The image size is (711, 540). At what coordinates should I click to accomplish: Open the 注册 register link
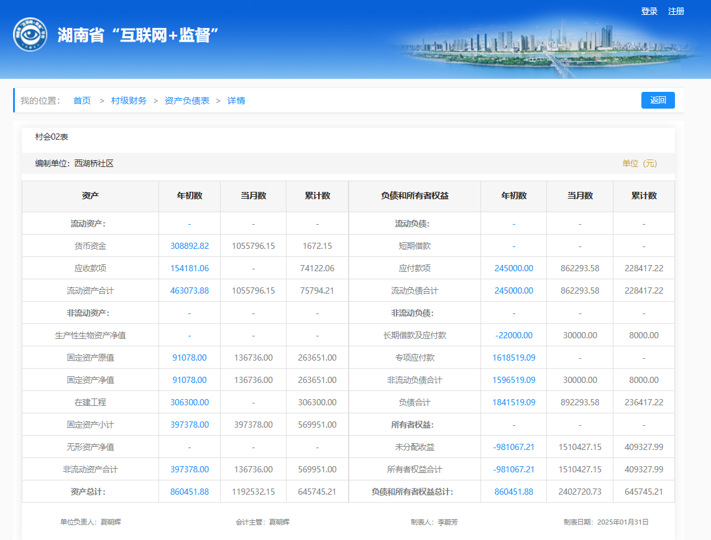[676, 11]
